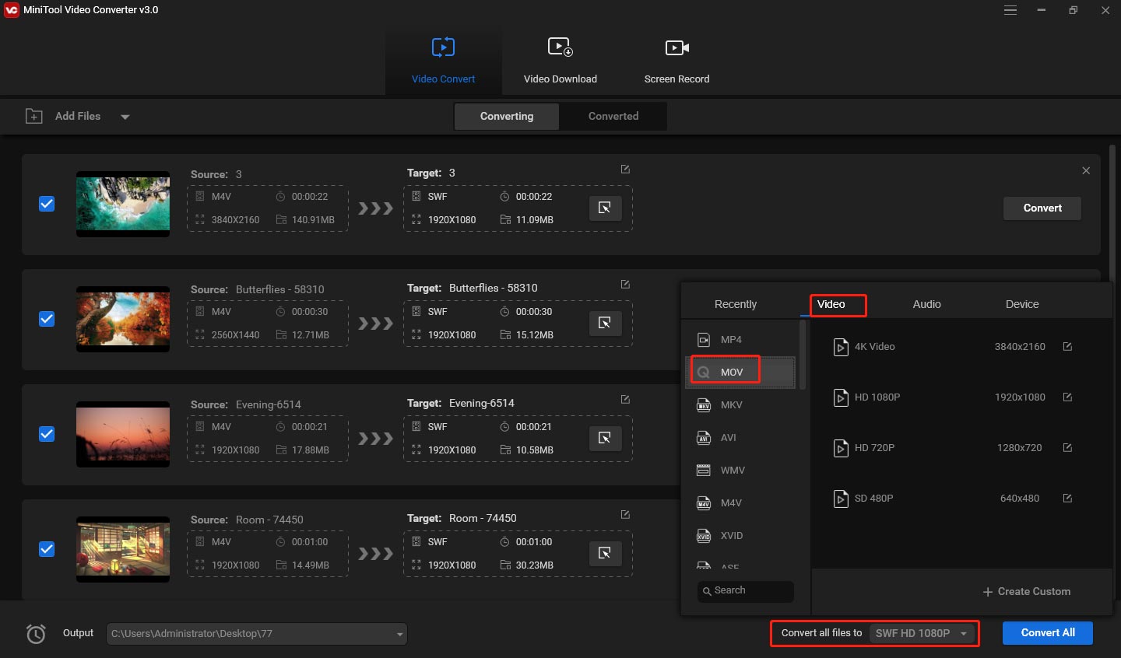
Task: Click the thumbnail of video 3
Action: [x=123, y=204]
